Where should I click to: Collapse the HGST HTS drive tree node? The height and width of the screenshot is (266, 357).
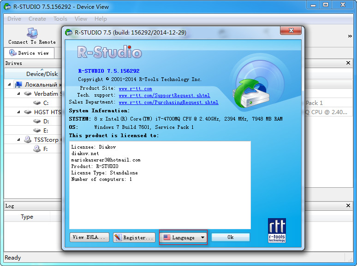click(18, 112)
